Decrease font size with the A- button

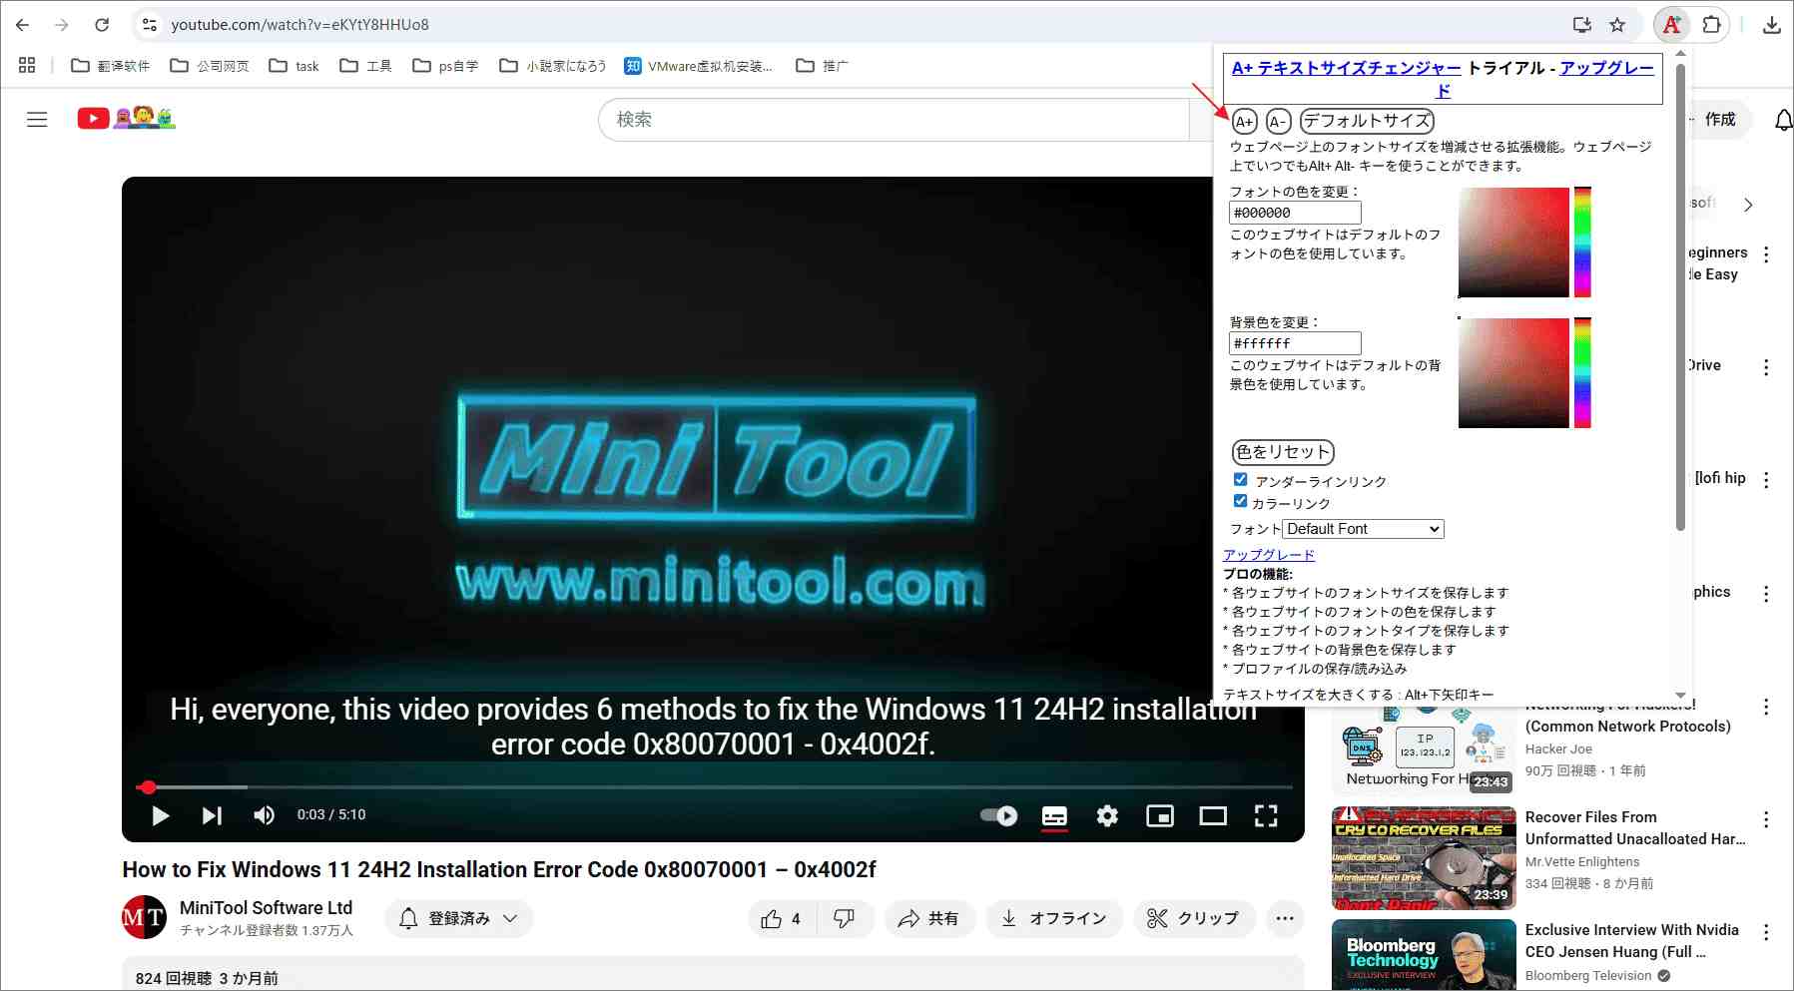click(1278, 122)
